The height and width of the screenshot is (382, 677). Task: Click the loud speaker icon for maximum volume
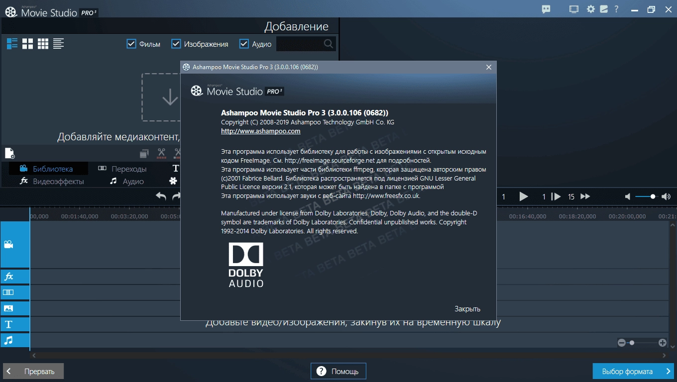coord(666,196)
